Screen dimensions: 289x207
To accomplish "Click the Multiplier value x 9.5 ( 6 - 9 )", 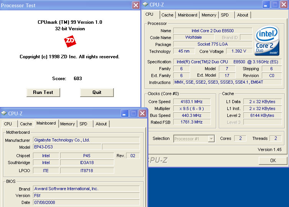I will coord(192,108).
